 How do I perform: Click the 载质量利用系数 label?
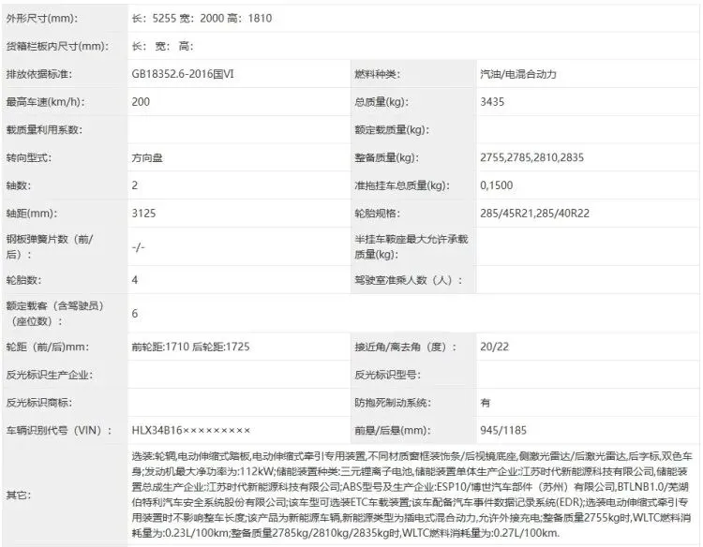[44, 130]
